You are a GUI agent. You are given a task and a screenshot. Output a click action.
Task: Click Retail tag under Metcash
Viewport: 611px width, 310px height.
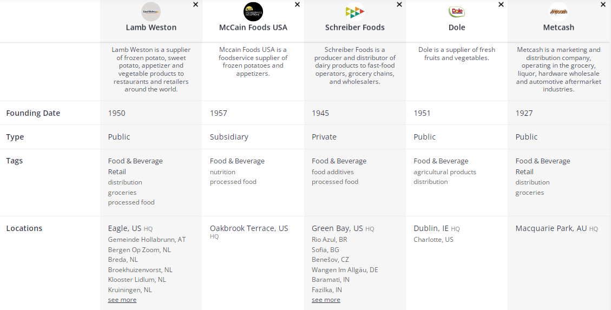pos(524,172)
